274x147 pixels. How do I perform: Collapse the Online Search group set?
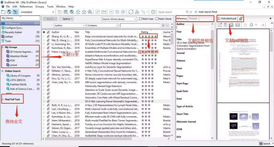[x=3, y=71]
